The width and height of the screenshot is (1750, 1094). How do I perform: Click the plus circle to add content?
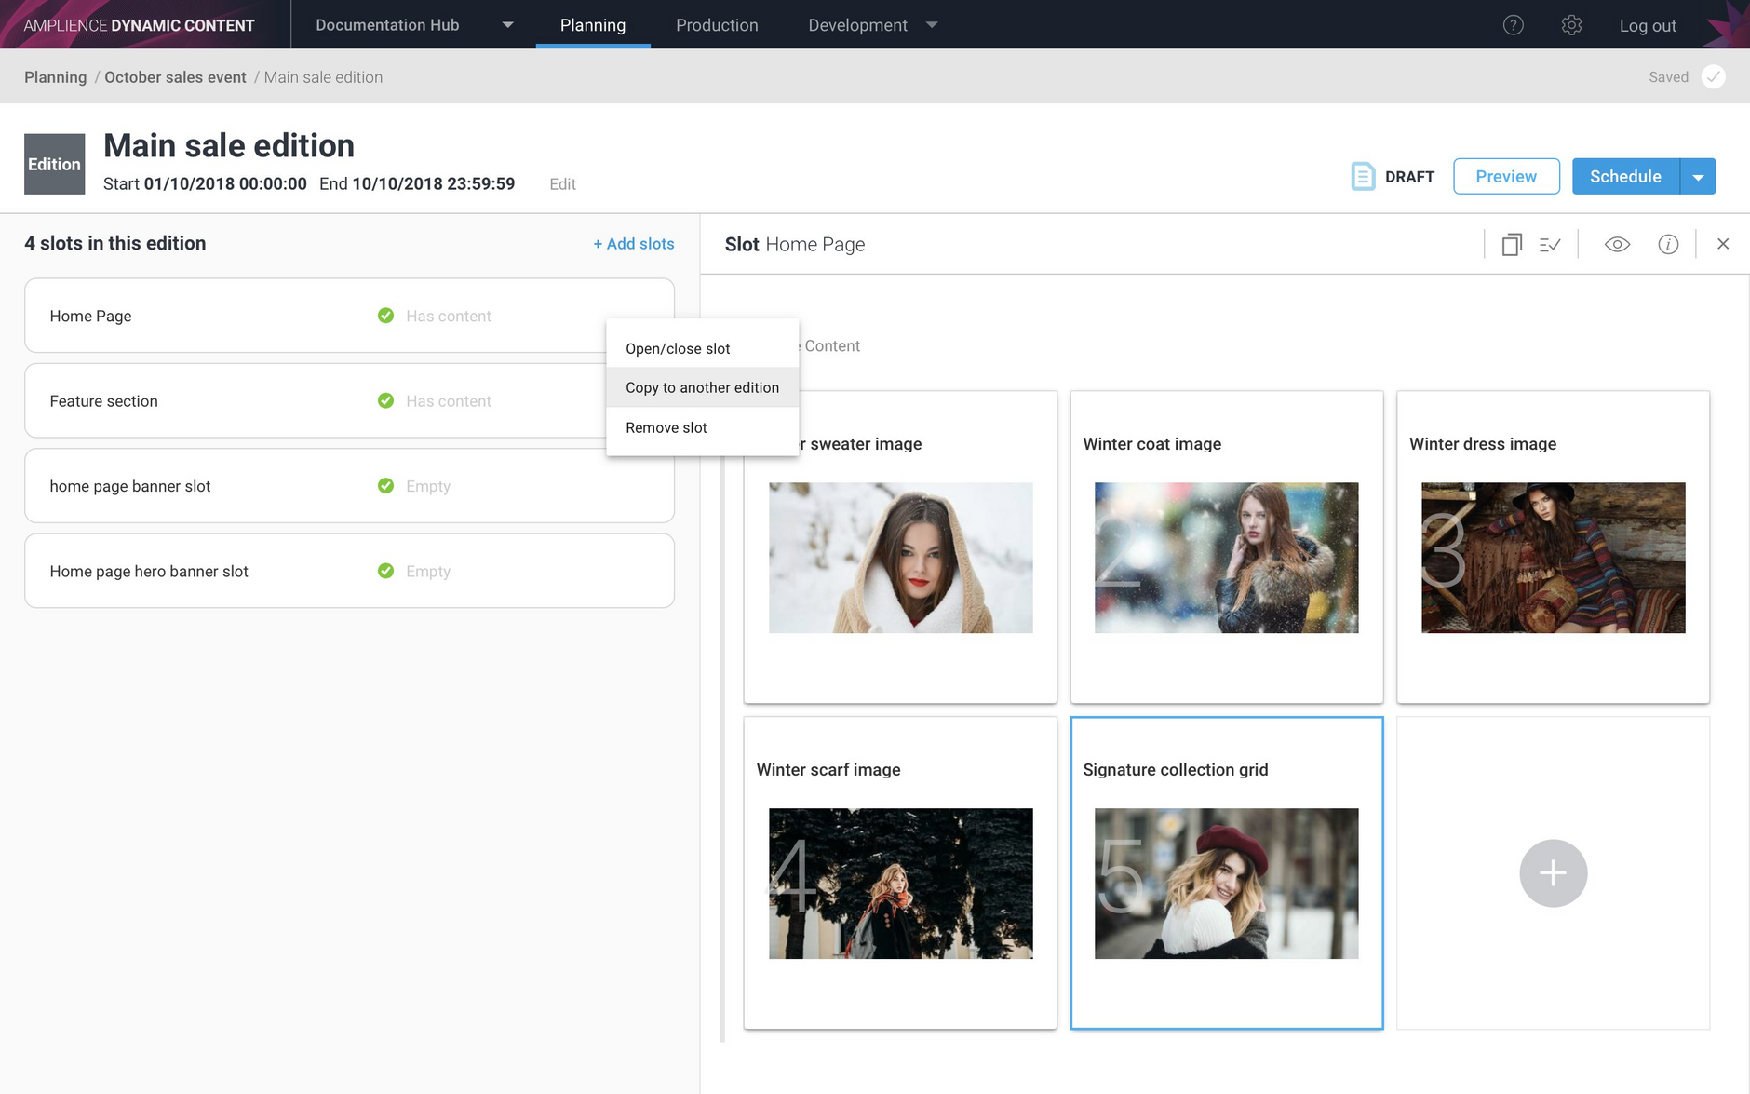pos(1553,872)
